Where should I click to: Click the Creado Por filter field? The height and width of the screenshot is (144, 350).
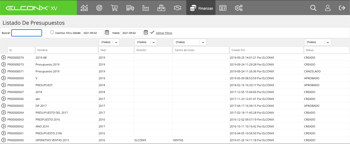point(266,50)
